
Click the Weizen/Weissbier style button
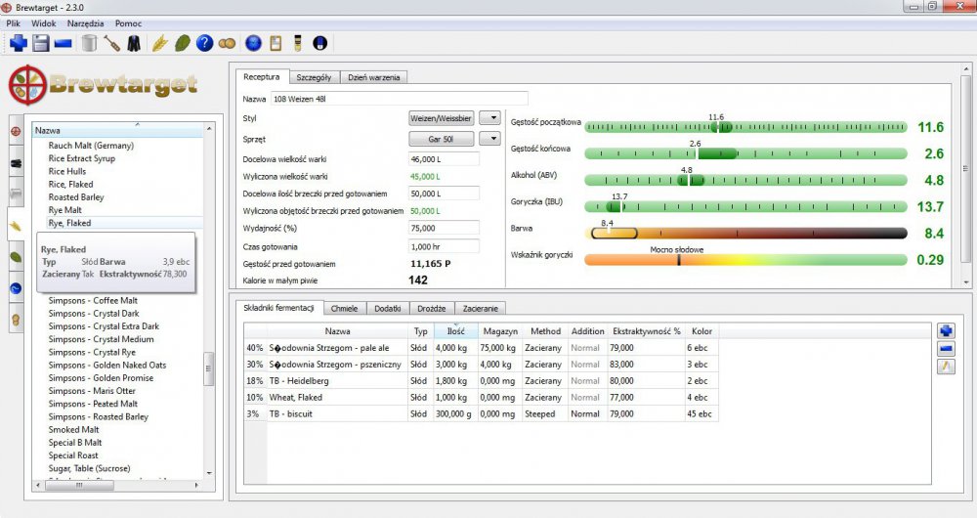(442, 118)
